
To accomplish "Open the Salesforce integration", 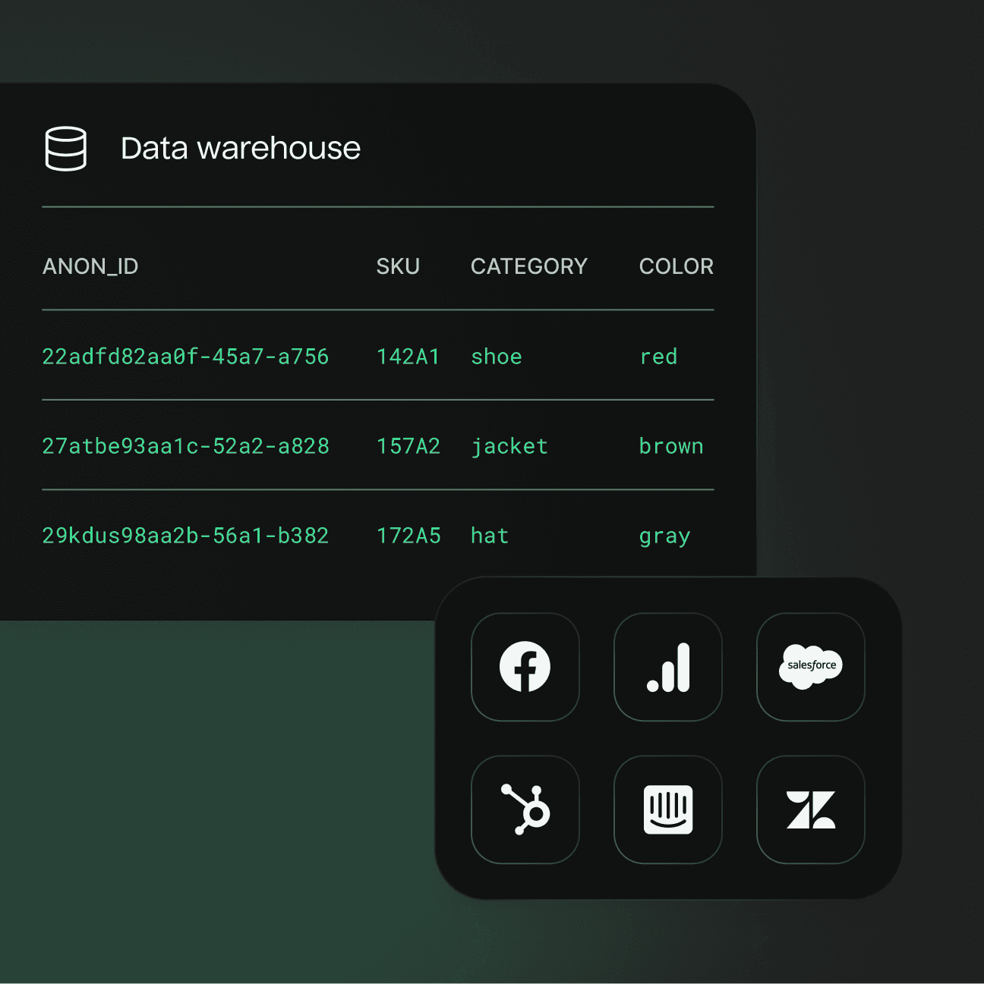I will 810,666.
